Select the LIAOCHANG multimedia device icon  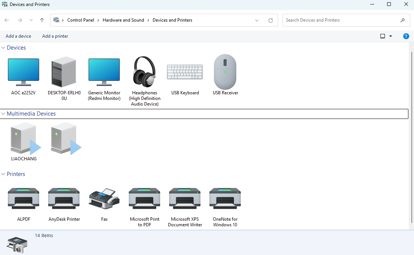coord(24,138)
